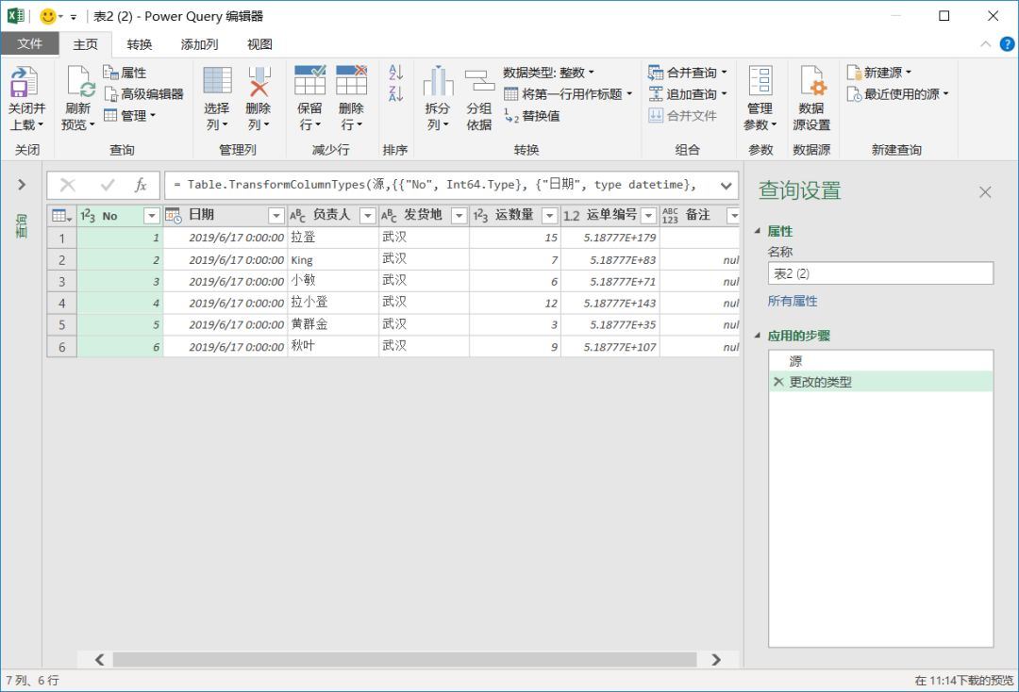Expand the Queries pane with the arrow
This screenshot has width=1019, height=692.
click(x=22, y=185)
